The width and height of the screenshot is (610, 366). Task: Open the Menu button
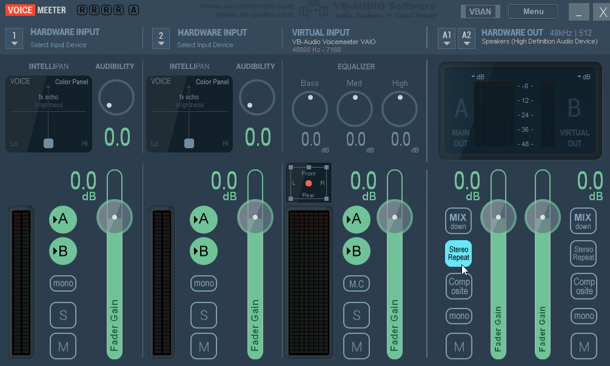[533, 11]
